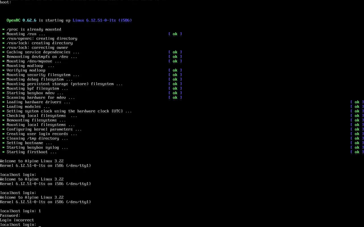Select the ok status for Verifying modloop
The height and width of the screenshot is (227, 364).
tap(175, 70)
